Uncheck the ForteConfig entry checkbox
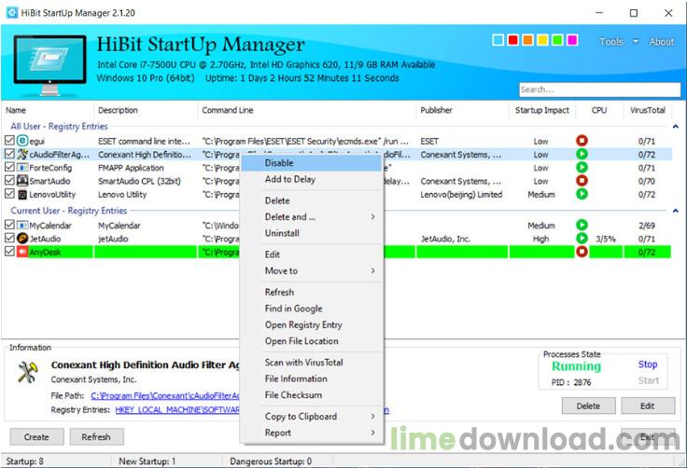 click(x=9, y=167)
